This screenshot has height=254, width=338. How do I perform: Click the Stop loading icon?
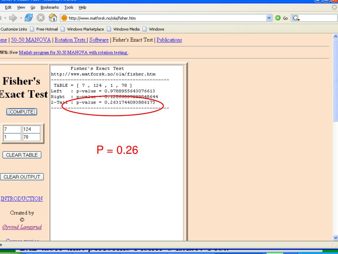point(41,18)
